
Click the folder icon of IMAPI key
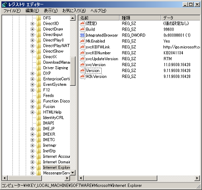click(39, 123)
